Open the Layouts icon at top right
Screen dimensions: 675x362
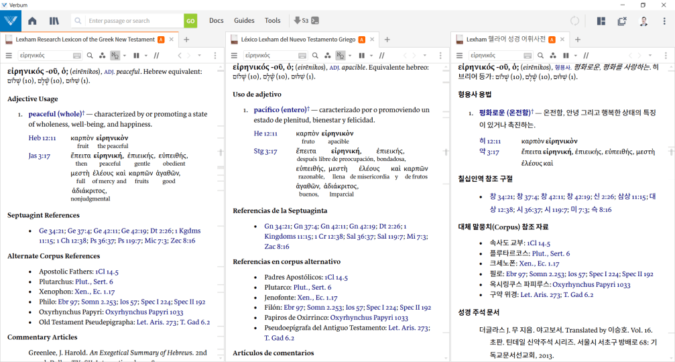(601, 21)
